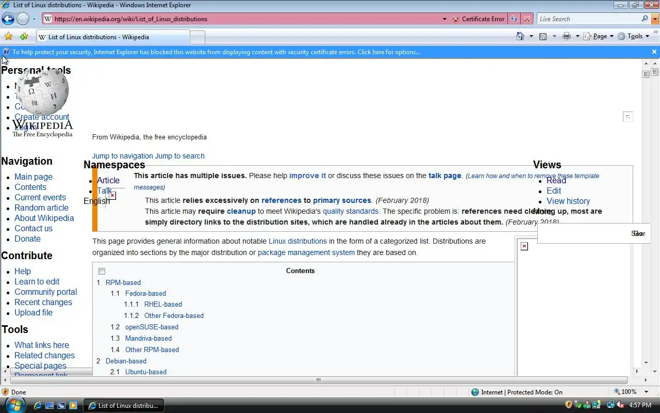The width and height of the screenshot is (660, 413).
Task: Click the taskbar clock 4:57 PM
Action: [x=640, y=406]
